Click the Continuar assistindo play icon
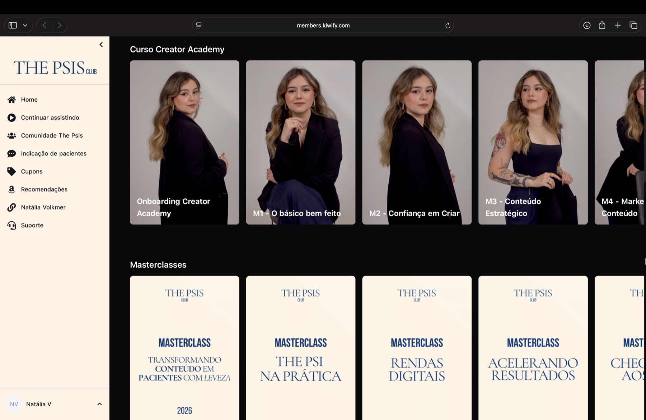 (11, 117)
